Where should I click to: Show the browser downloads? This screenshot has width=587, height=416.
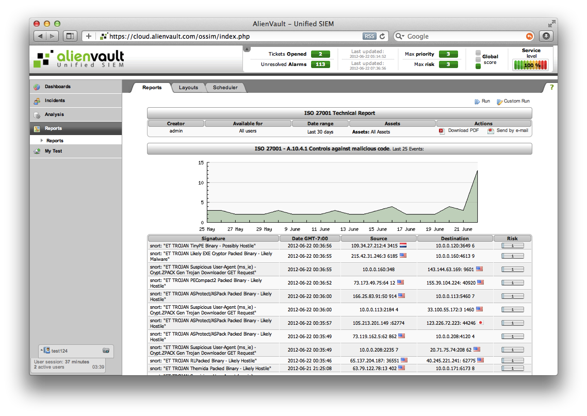(546, 36)
